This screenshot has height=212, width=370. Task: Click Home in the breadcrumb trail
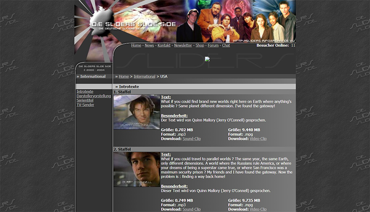(x=123, y=77)
